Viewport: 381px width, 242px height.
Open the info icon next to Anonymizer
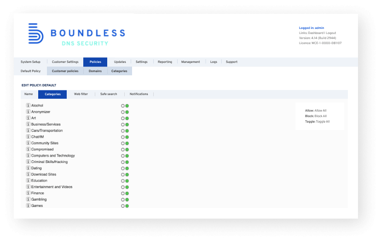pyautogui.click(x=28, y=112)
